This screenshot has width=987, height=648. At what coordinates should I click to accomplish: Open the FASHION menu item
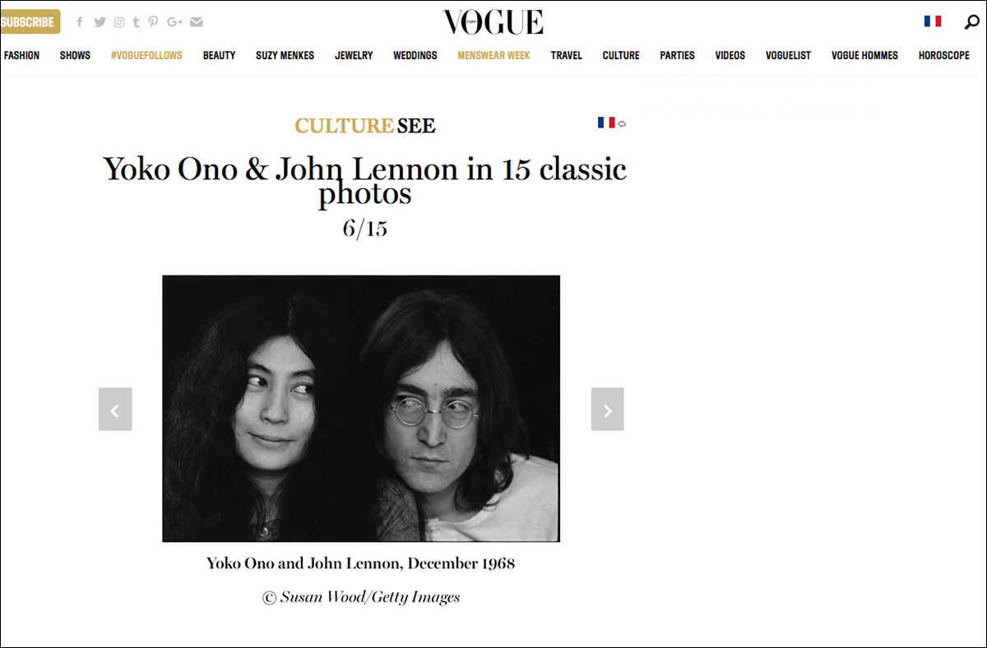[x=21, y=55]
